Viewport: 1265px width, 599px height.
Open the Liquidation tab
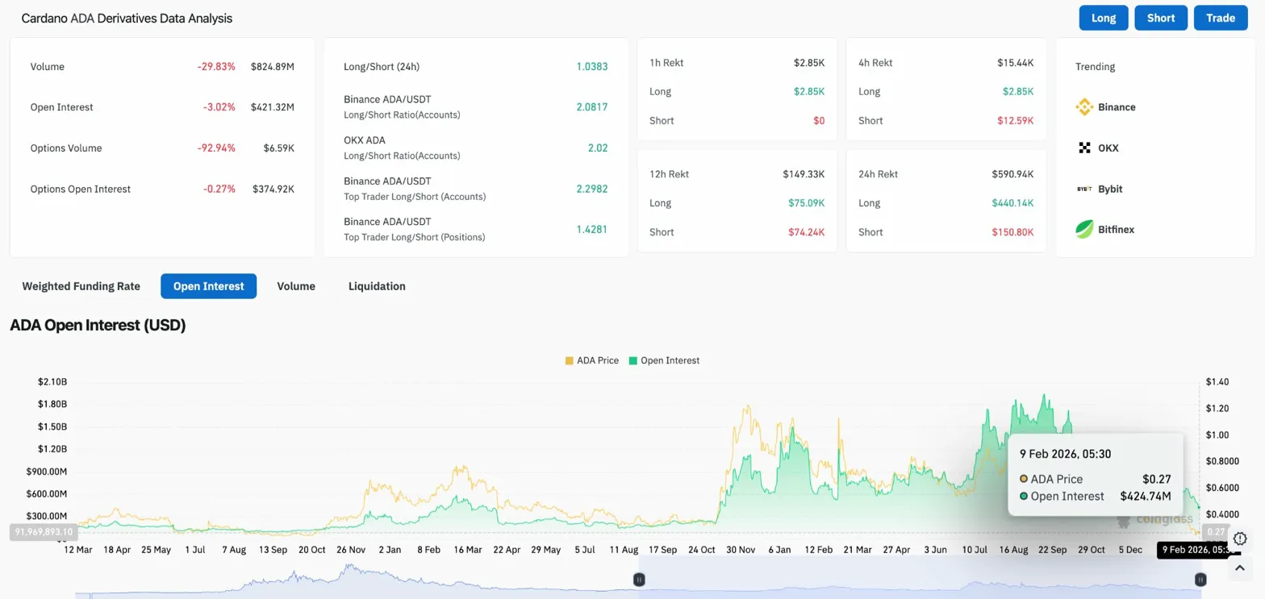pos(377,286)
